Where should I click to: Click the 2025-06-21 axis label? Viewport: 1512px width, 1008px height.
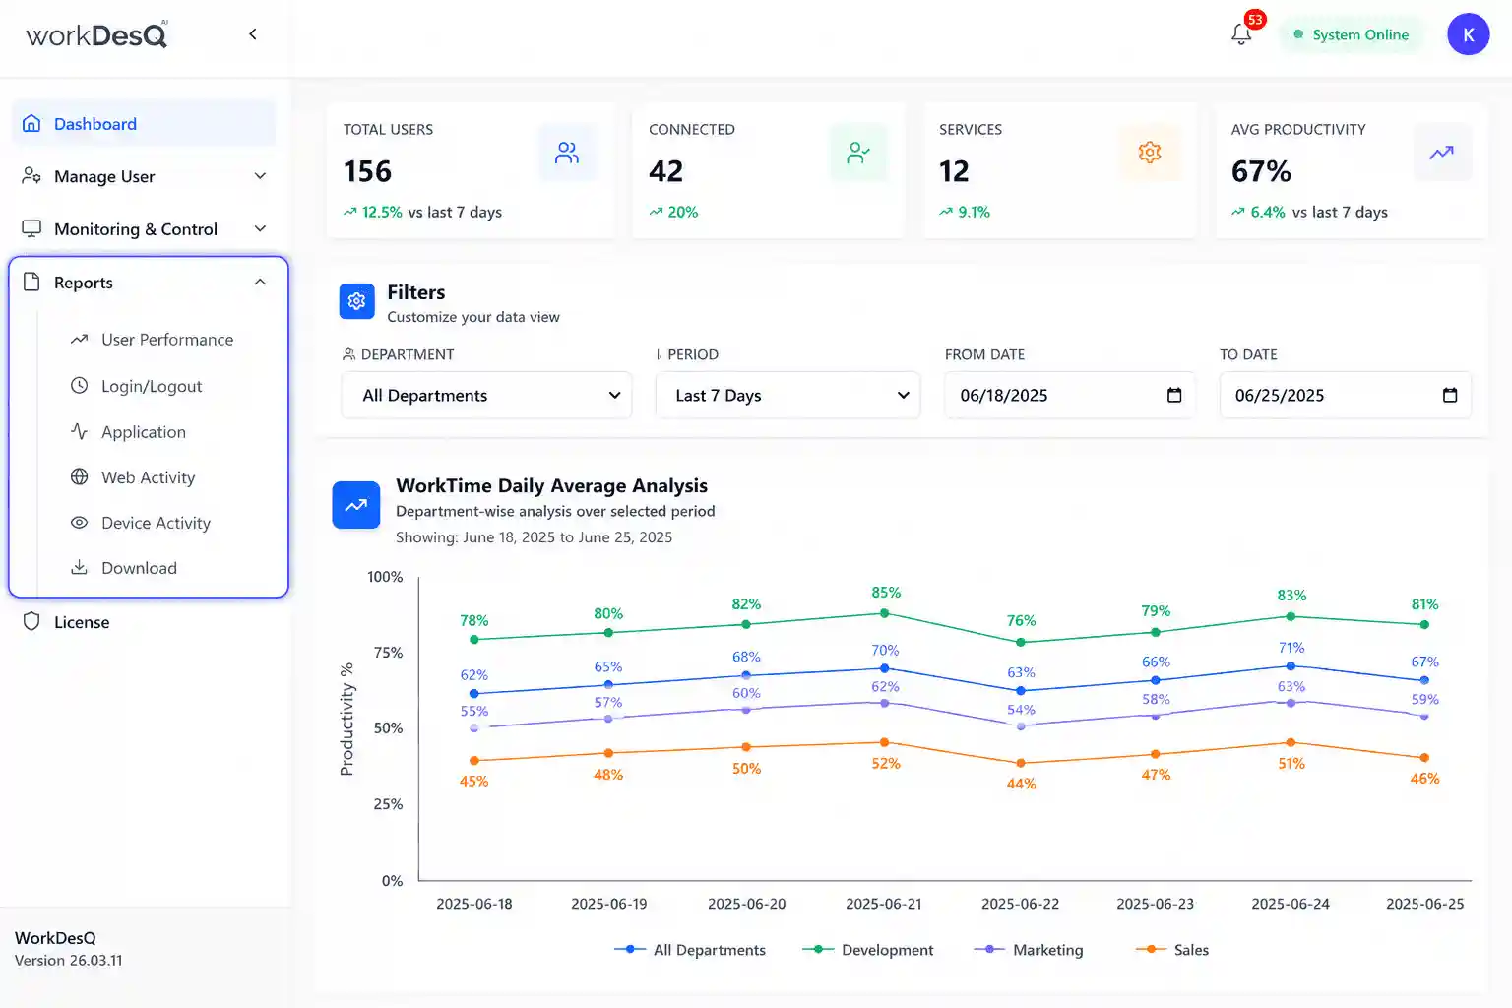pos(884,904)
